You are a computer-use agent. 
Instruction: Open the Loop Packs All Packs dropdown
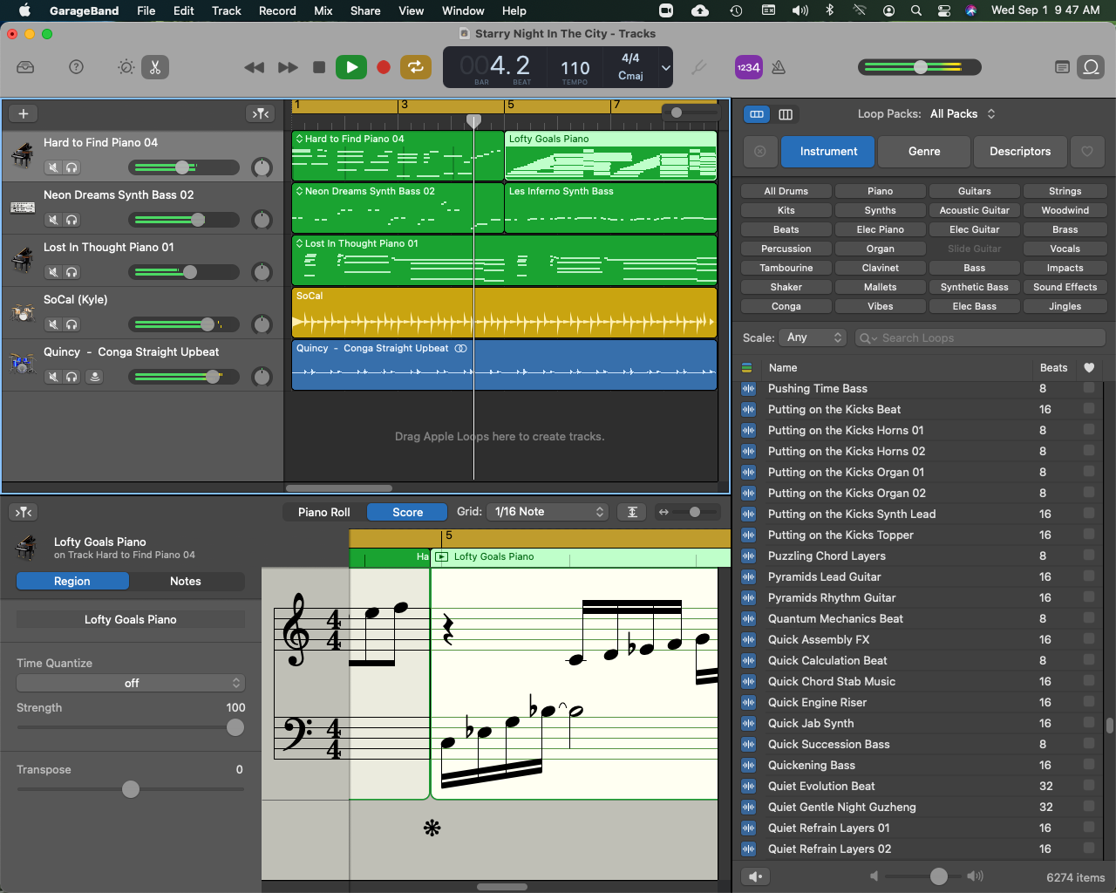963,113
